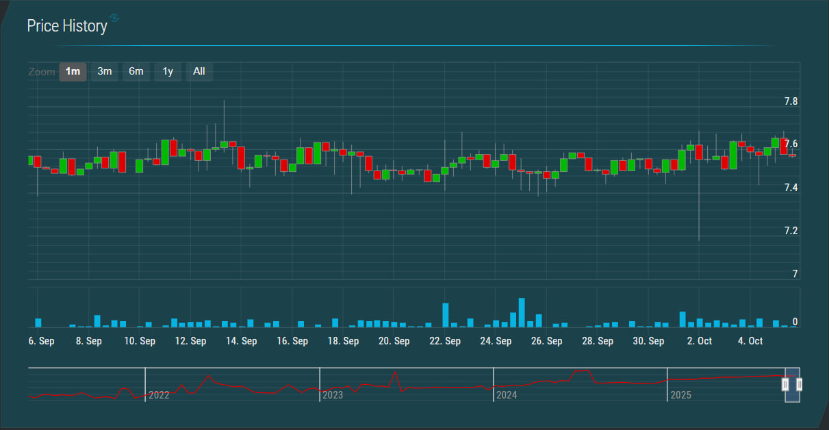This screenshot has height=430, width=829.
Task: Click the green candle with highest upper wick
Action: (x=224, y=144)
